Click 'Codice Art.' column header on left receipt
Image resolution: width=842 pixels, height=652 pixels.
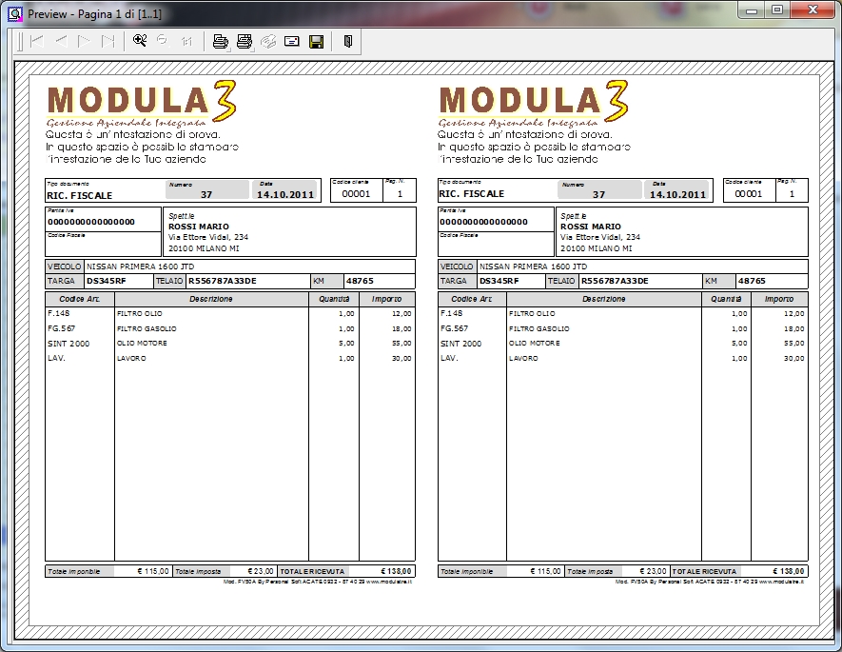coord(80,299)
